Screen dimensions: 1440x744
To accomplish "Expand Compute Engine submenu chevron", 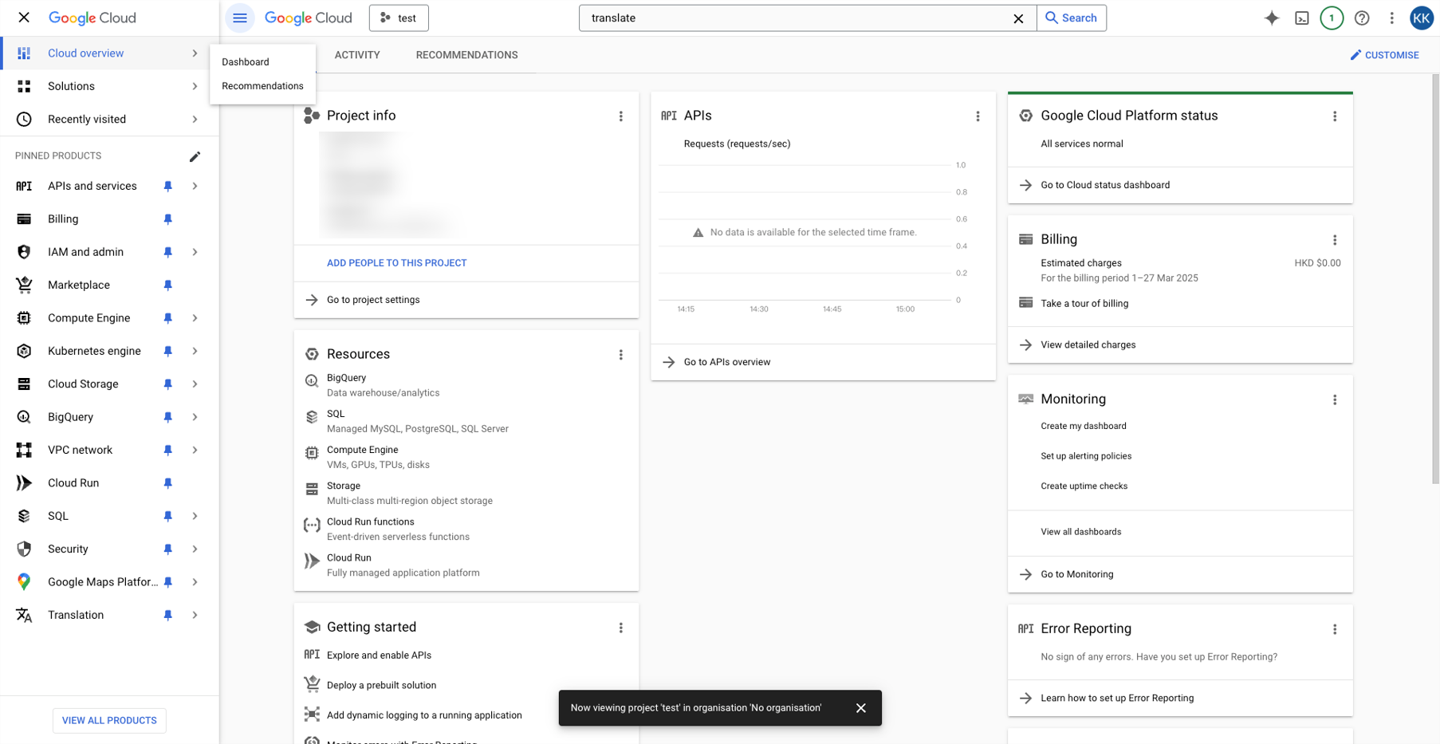I will 195,318.
